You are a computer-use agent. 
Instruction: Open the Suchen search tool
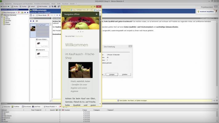pos(23,6)
